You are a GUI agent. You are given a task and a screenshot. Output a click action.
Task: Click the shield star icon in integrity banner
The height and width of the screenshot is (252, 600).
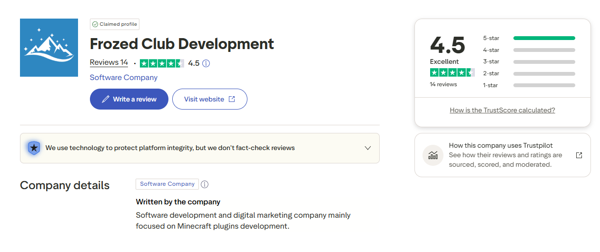(x=34, y=148)
